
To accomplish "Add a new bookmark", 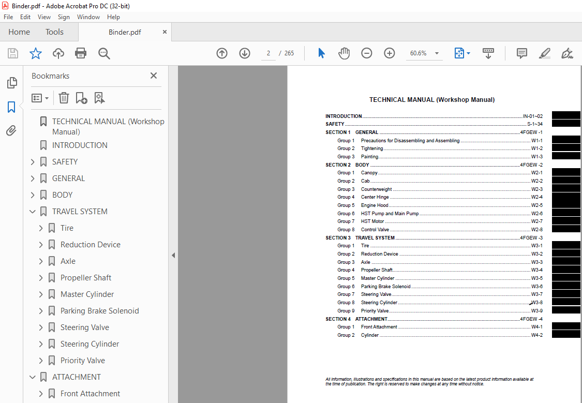I will click(x=81, y=98).
